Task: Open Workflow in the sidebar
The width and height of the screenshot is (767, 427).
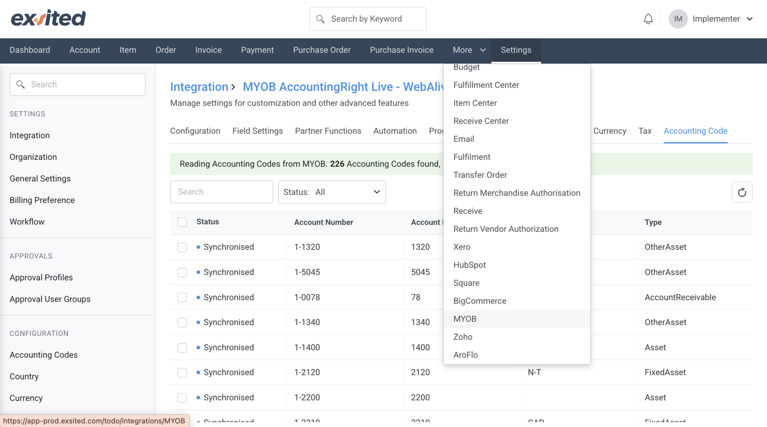Action: [27, 222]
